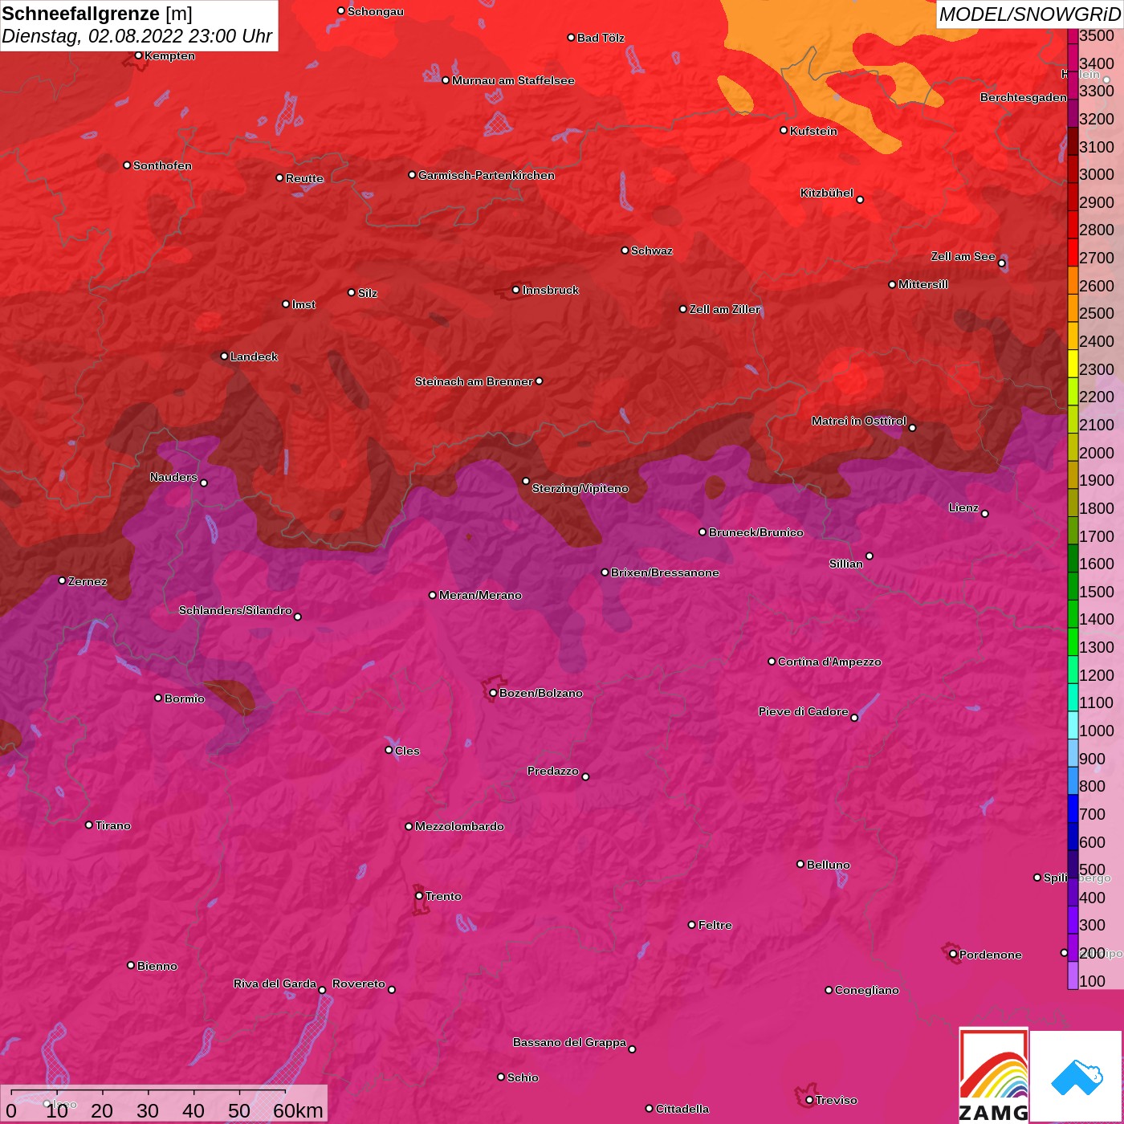The image size is (1124, 1124).
Task: Click the 'Sonthofen' label
Action: click(162, 165)
